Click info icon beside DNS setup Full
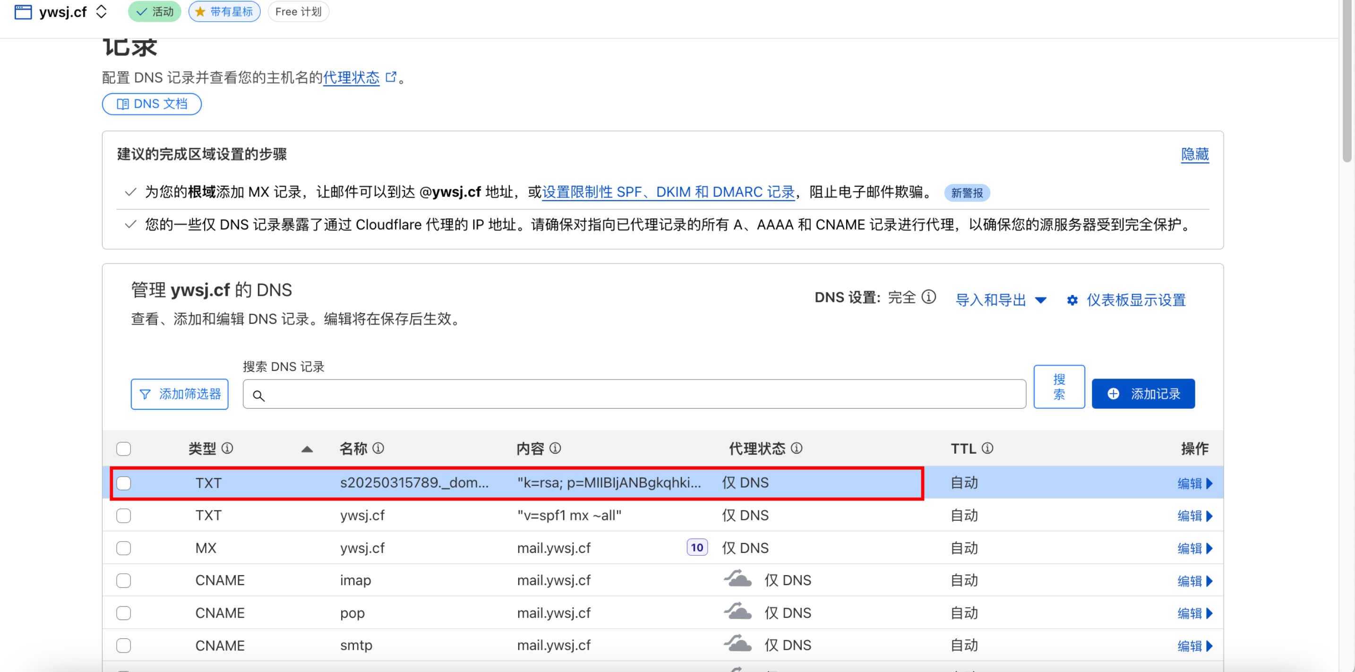This screenshot has width=1355, height=672. click(929, 297)
